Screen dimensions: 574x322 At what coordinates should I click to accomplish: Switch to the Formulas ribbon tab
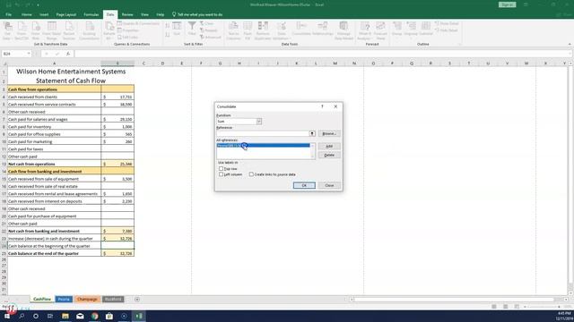[91, 14]
